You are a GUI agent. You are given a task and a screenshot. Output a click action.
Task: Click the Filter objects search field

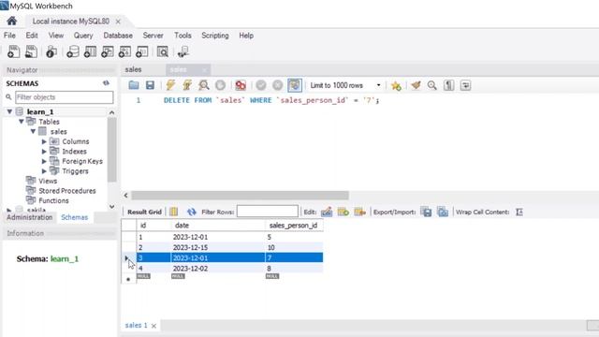[x=65, y=97]
